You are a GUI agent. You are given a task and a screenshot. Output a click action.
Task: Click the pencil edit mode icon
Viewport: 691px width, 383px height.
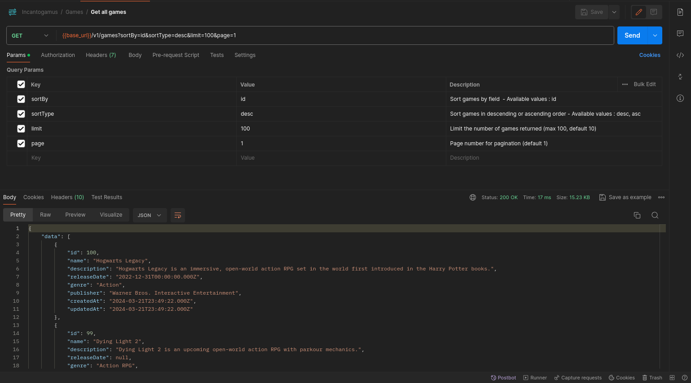639,12
